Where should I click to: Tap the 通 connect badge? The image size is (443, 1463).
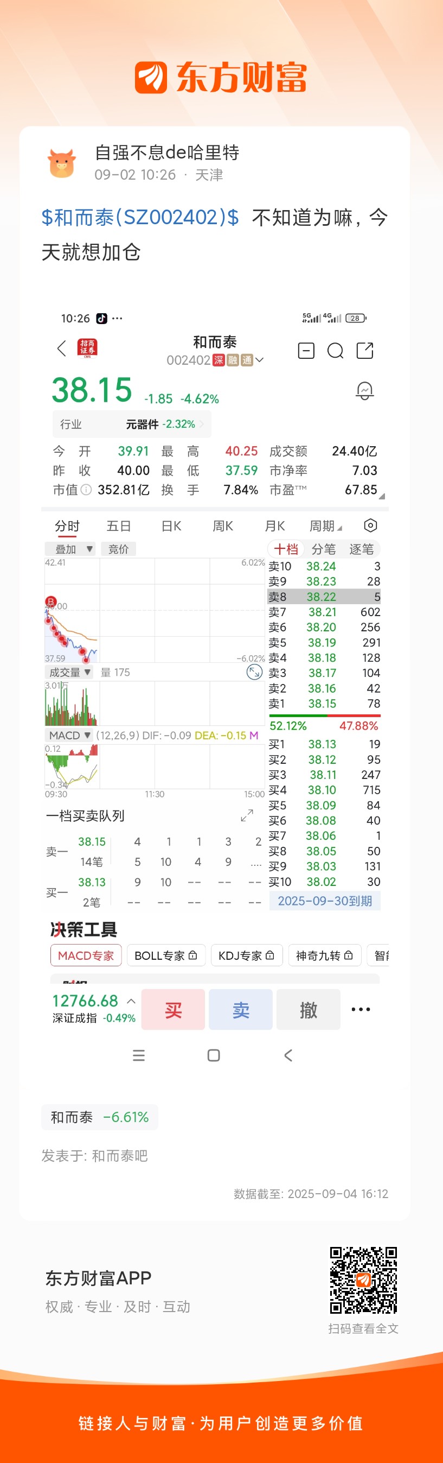tap(247, 360)
